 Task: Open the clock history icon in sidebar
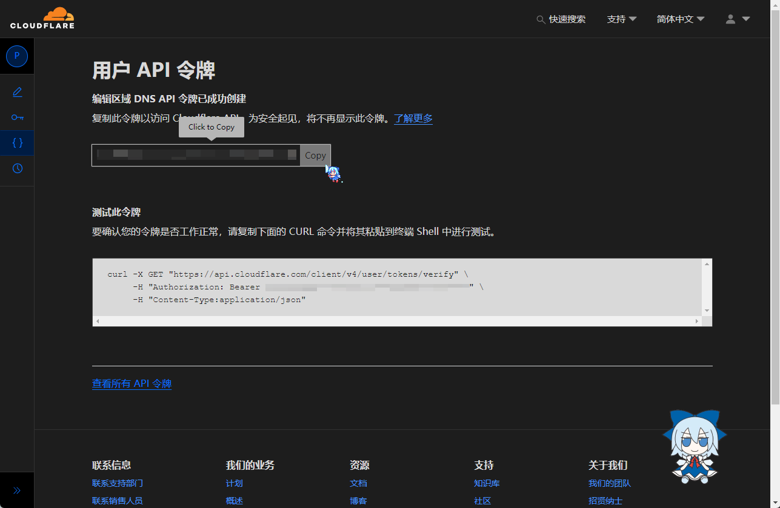pos(17,168)
